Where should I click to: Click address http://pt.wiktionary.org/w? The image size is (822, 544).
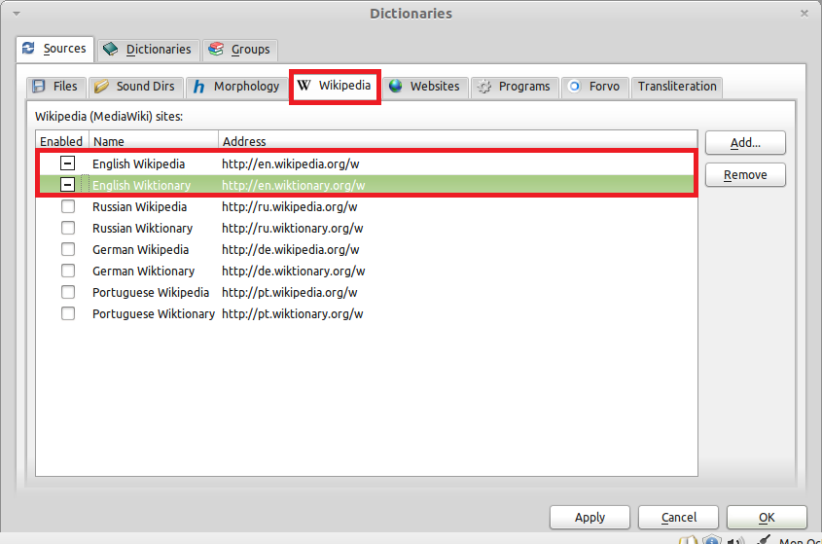tap(293, 314)
